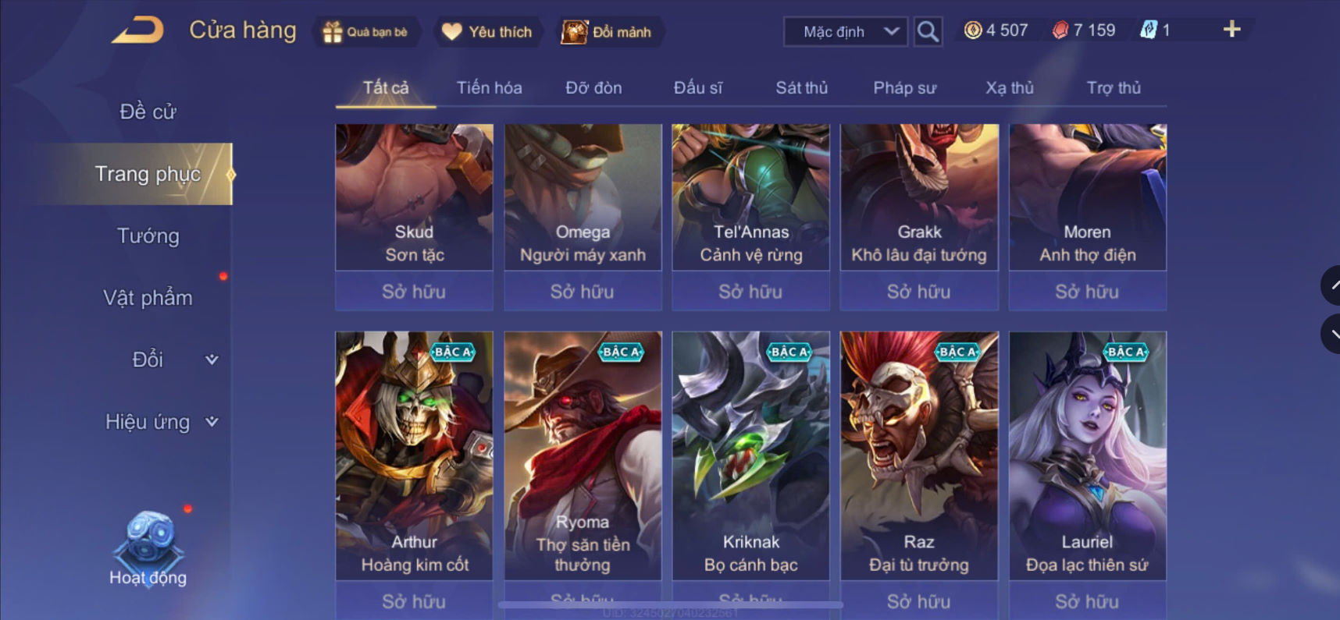This screenshot has height=620, width=1340.
Task: Open Raz Đại tù trưởng skin card
Action: pyautogui.click(x=919, y=455)
